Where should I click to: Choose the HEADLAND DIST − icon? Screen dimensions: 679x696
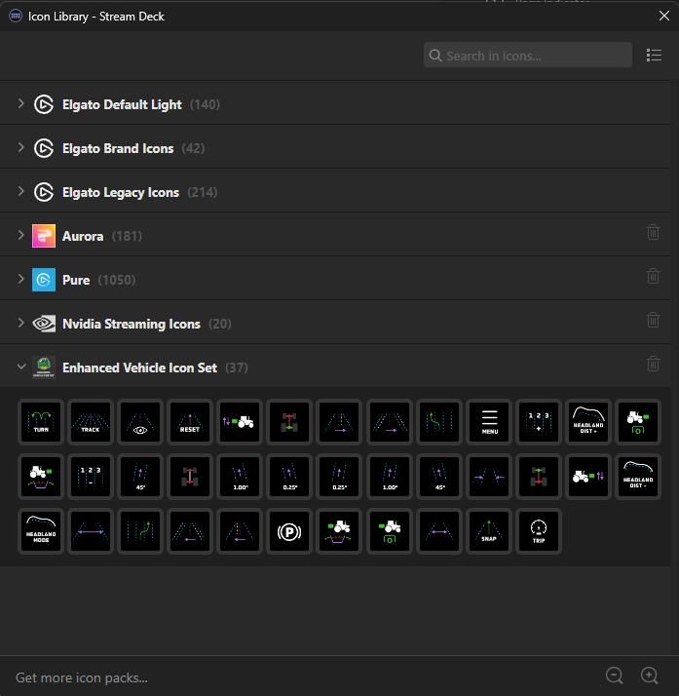pyautogui.click(x=638, y=477)
